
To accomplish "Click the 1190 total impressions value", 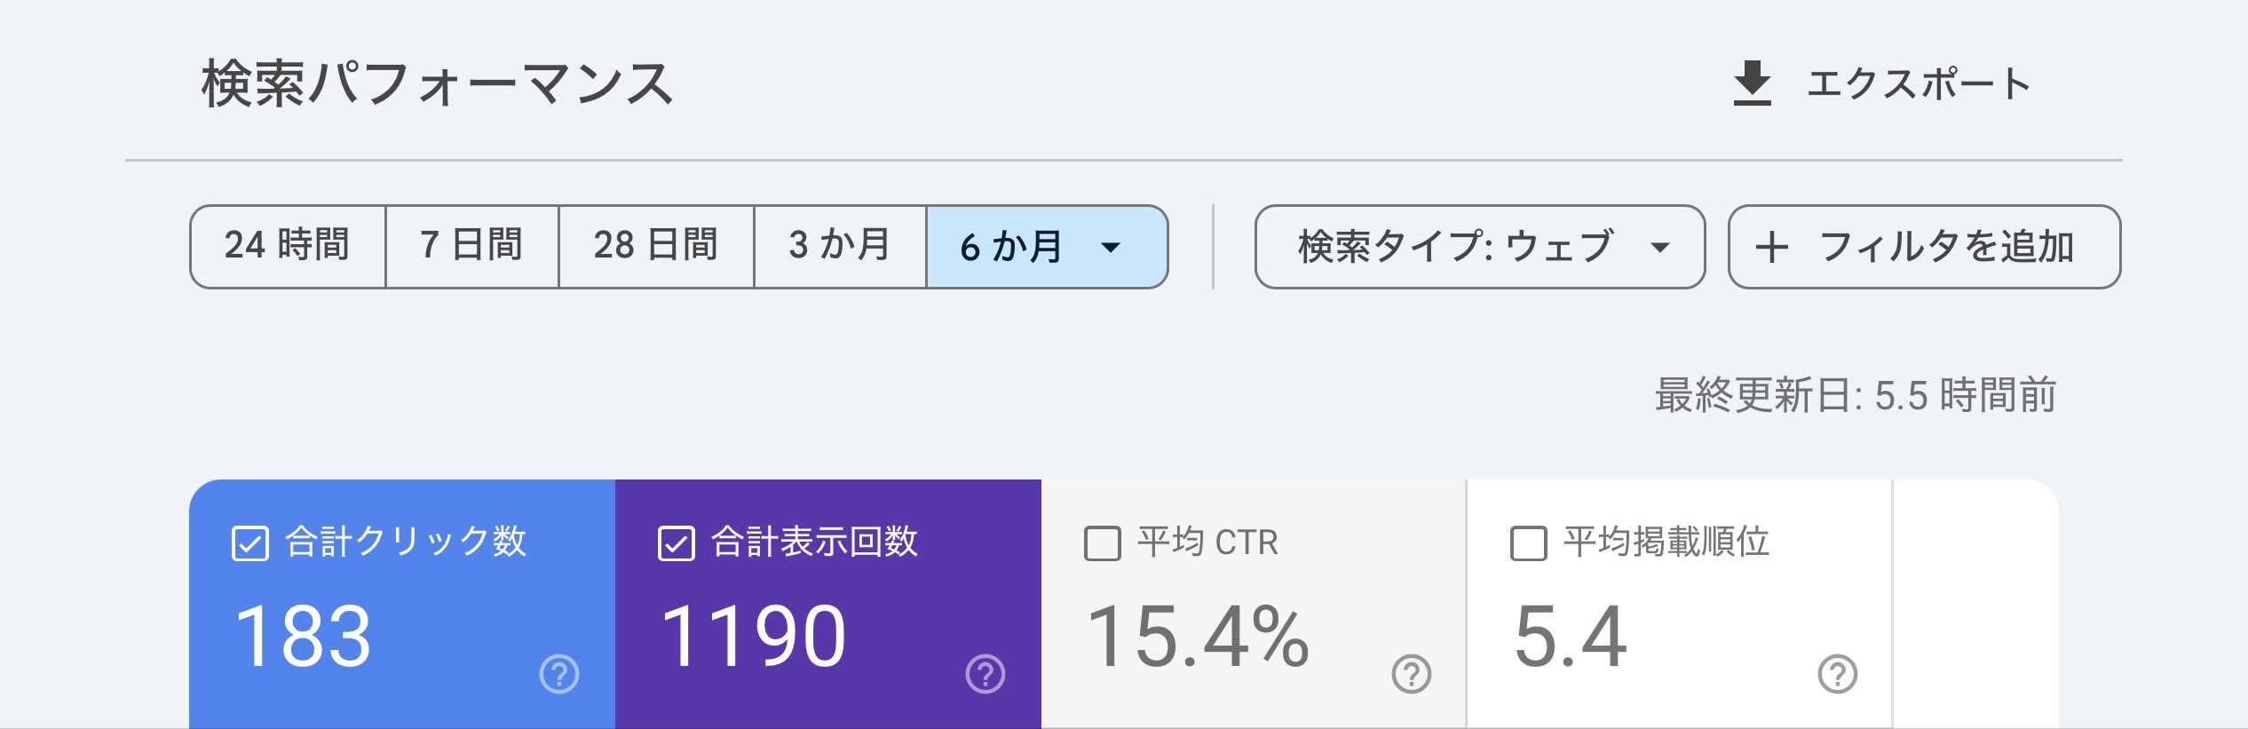I will click(754, 636).
